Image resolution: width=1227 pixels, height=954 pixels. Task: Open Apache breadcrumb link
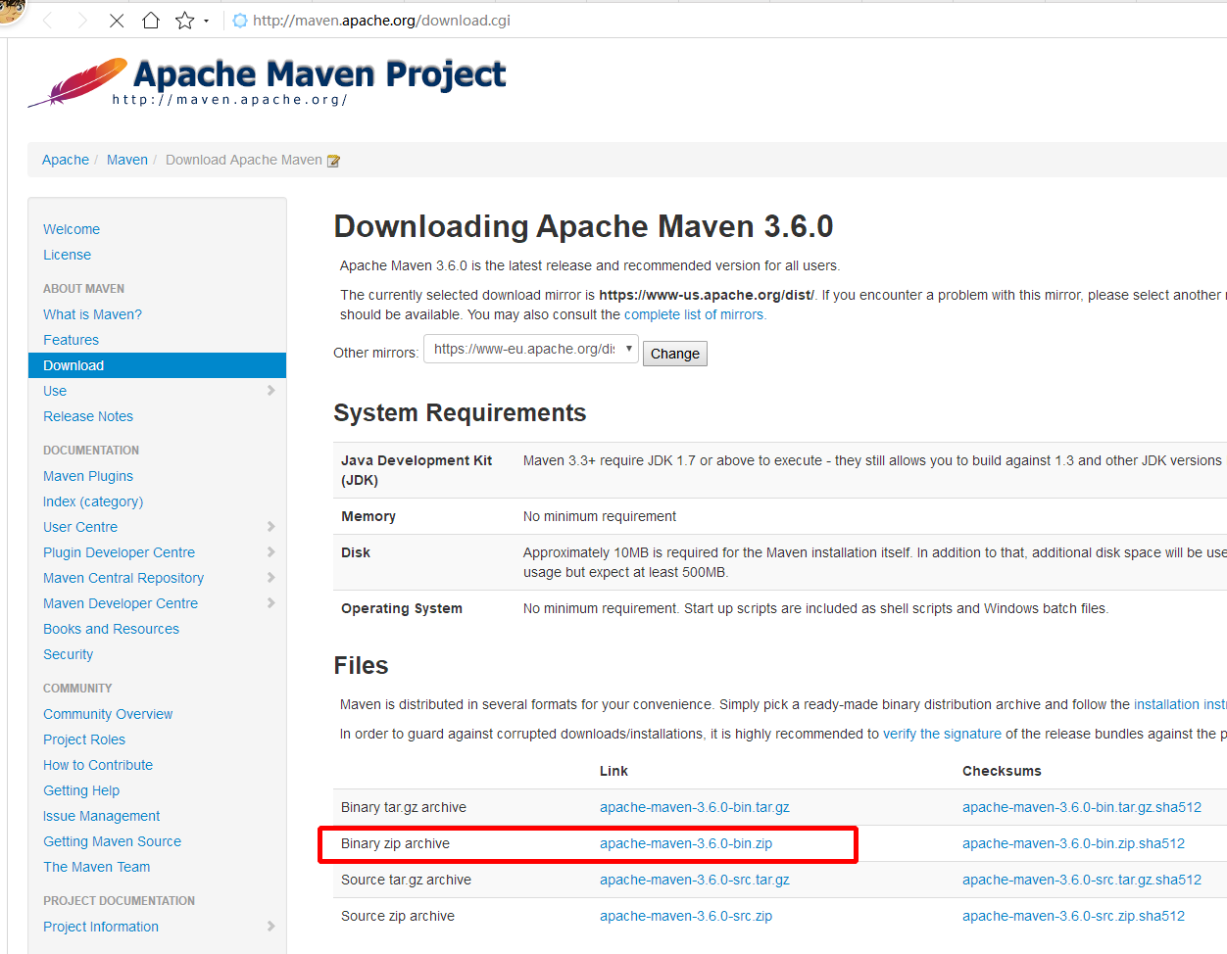[x=66, y=160]
